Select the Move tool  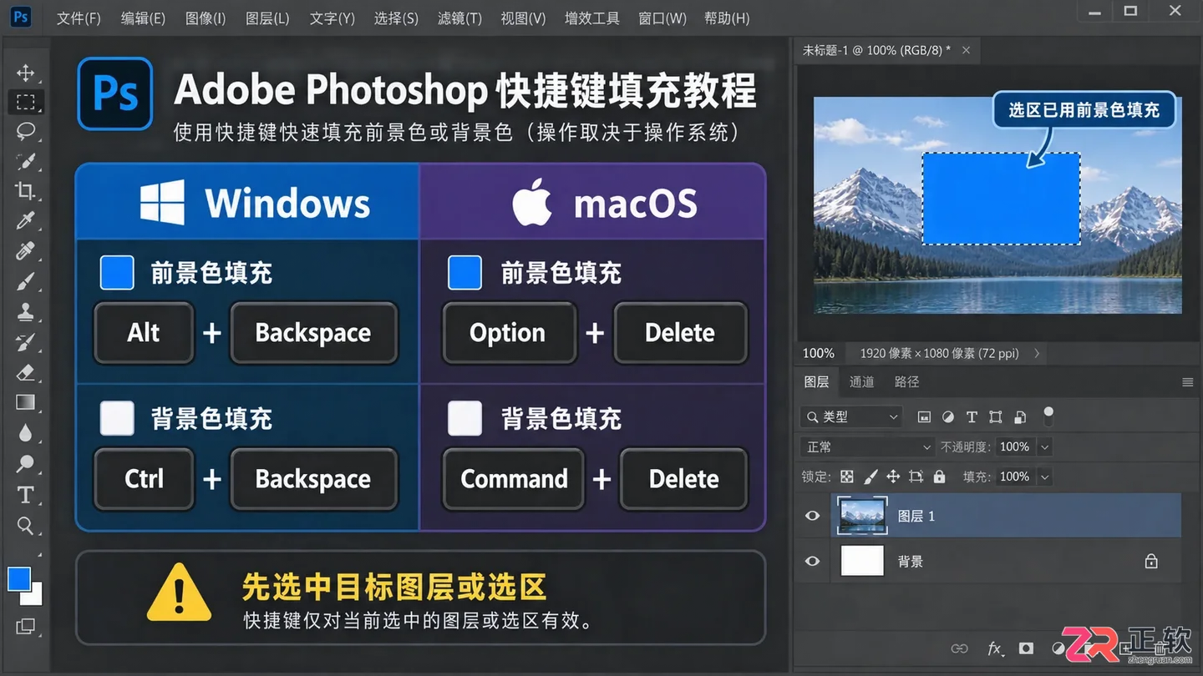[x=25, y=73]
